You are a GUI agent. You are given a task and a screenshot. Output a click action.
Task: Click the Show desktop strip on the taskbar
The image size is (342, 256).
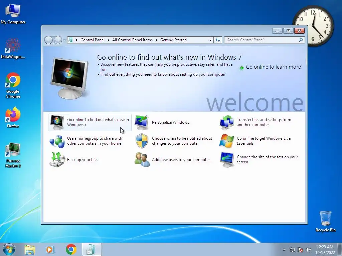(x=340, y=250)
